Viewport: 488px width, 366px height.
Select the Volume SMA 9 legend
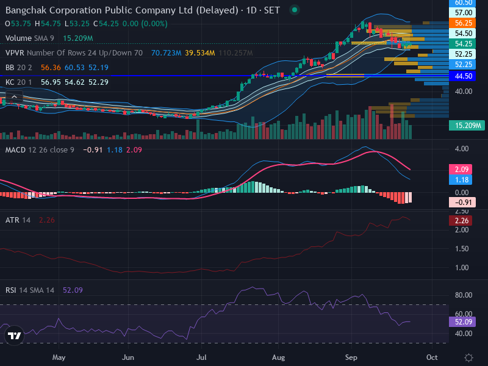pyautogui.click(x=29, y=38)
